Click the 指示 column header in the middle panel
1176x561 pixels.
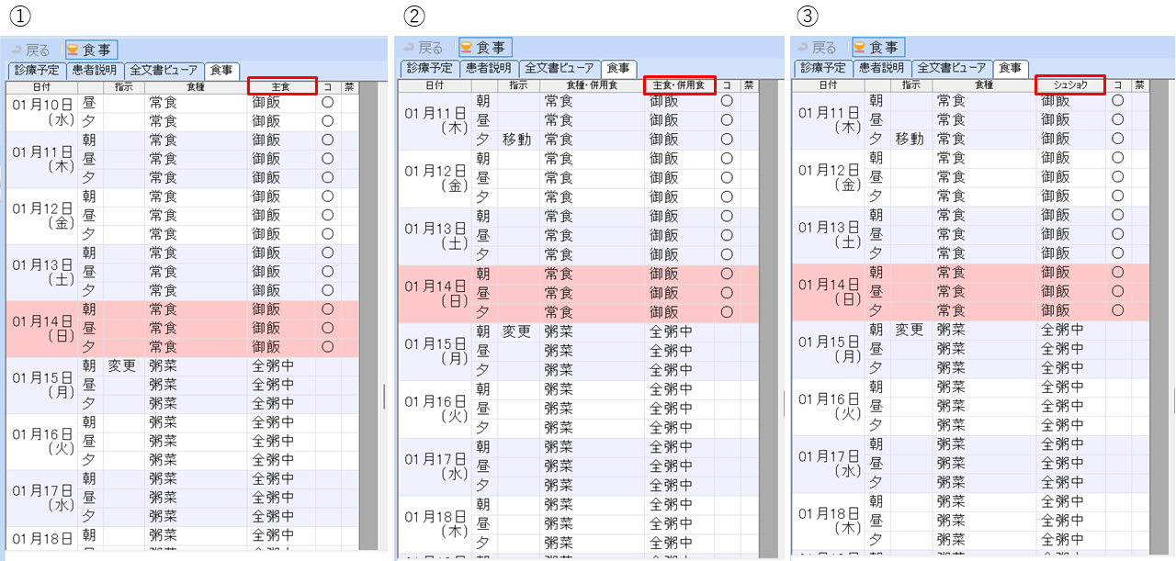tap(519, 85)
